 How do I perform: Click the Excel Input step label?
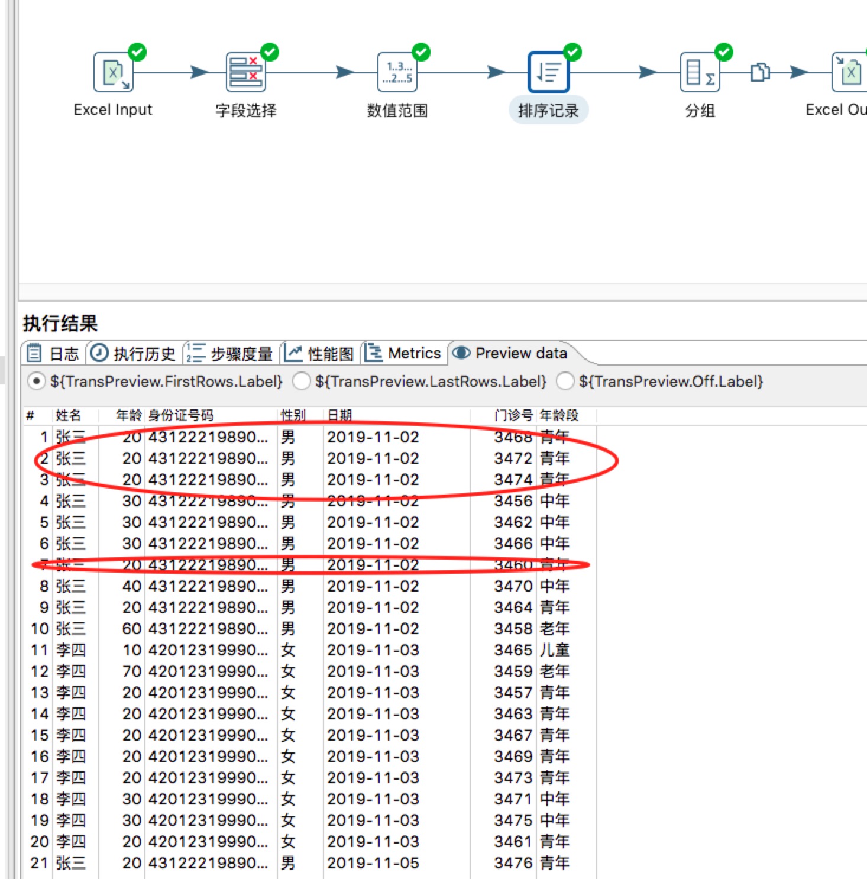point(113,110)
